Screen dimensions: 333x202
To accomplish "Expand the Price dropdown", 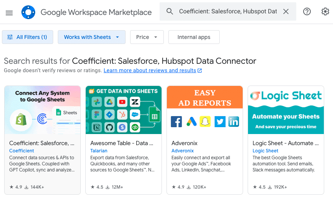I will 147,37.
